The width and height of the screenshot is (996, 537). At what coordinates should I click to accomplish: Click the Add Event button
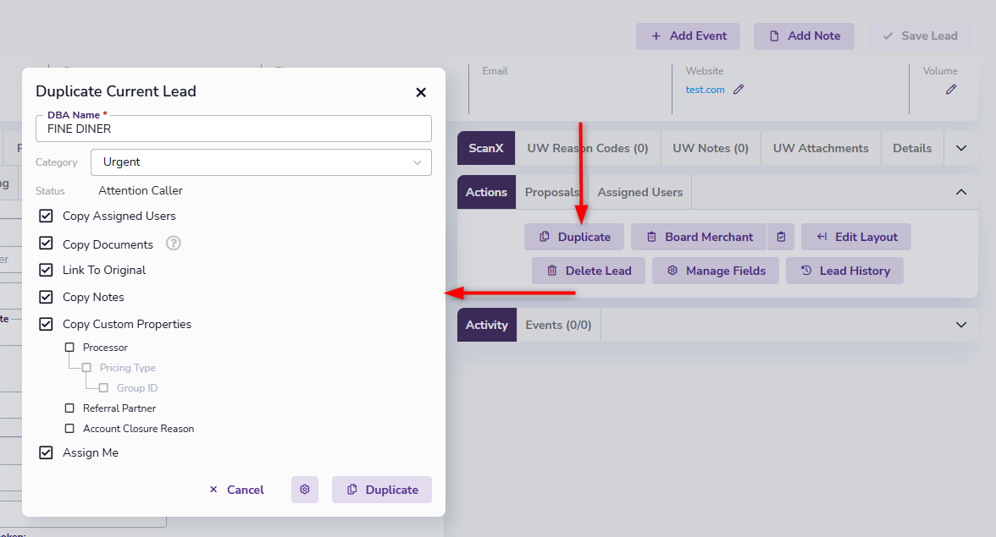pos(688,36)
